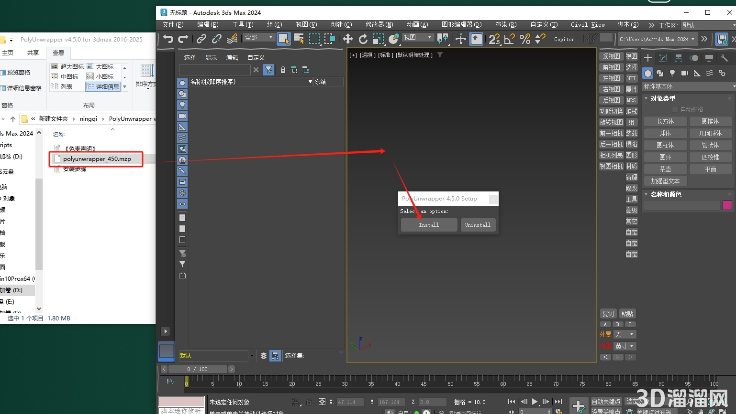Click Install in PolyUnwrapper Setup dialog
Viewport: 736px width, 414px height.
(429, 225)
